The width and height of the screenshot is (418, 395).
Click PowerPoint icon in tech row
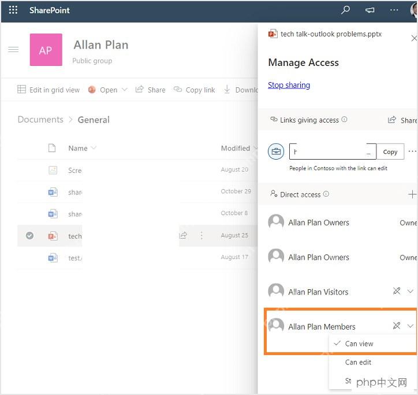pyautogui.click(x=53, y=236)
